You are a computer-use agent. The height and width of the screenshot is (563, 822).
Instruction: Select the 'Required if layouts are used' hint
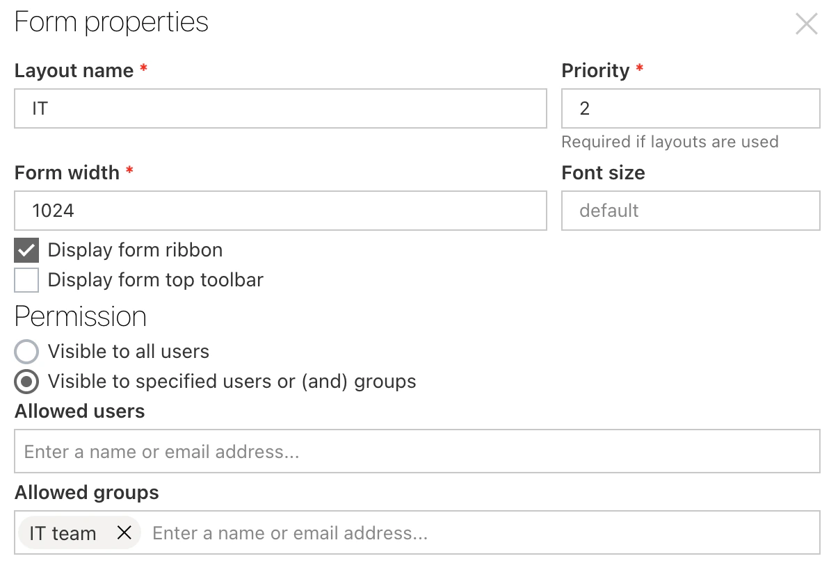(x=670, y=141)
